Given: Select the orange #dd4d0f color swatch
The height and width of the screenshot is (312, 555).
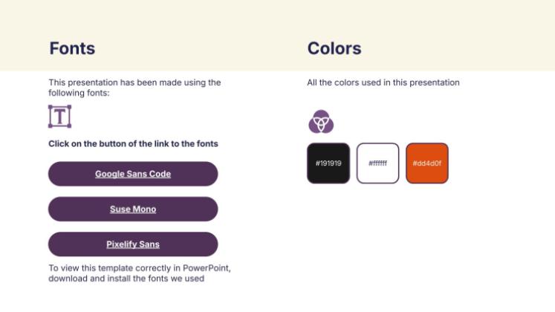Looking at the screenshot, I should pyautogui.click(x=427, y=163).
